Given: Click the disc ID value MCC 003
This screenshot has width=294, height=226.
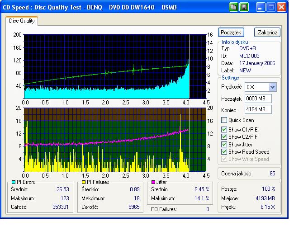Looking at the screenshot, I should click(249, 56).
